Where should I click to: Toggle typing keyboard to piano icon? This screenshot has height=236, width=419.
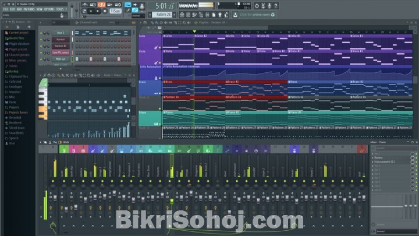click(128, 5)
